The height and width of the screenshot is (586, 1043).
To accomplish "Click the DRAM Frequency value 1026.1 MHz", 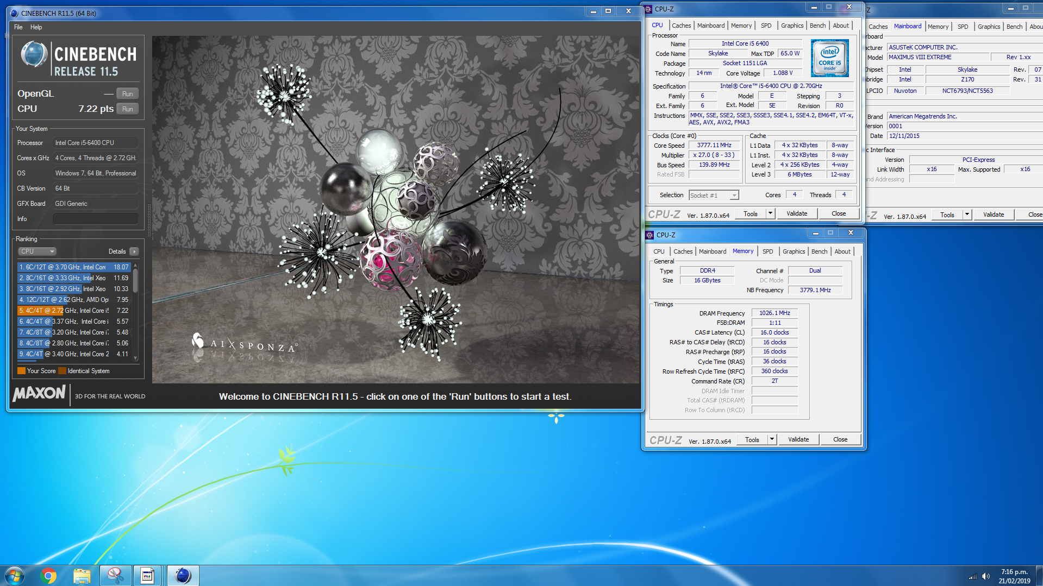I will point(775,313).
